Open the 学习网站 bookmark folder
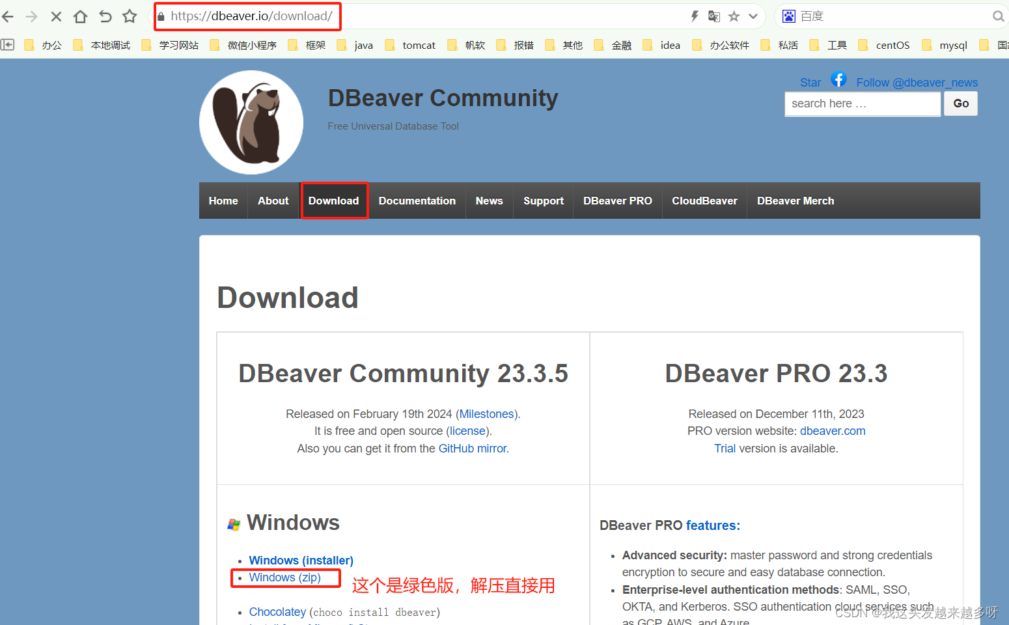 170,45
